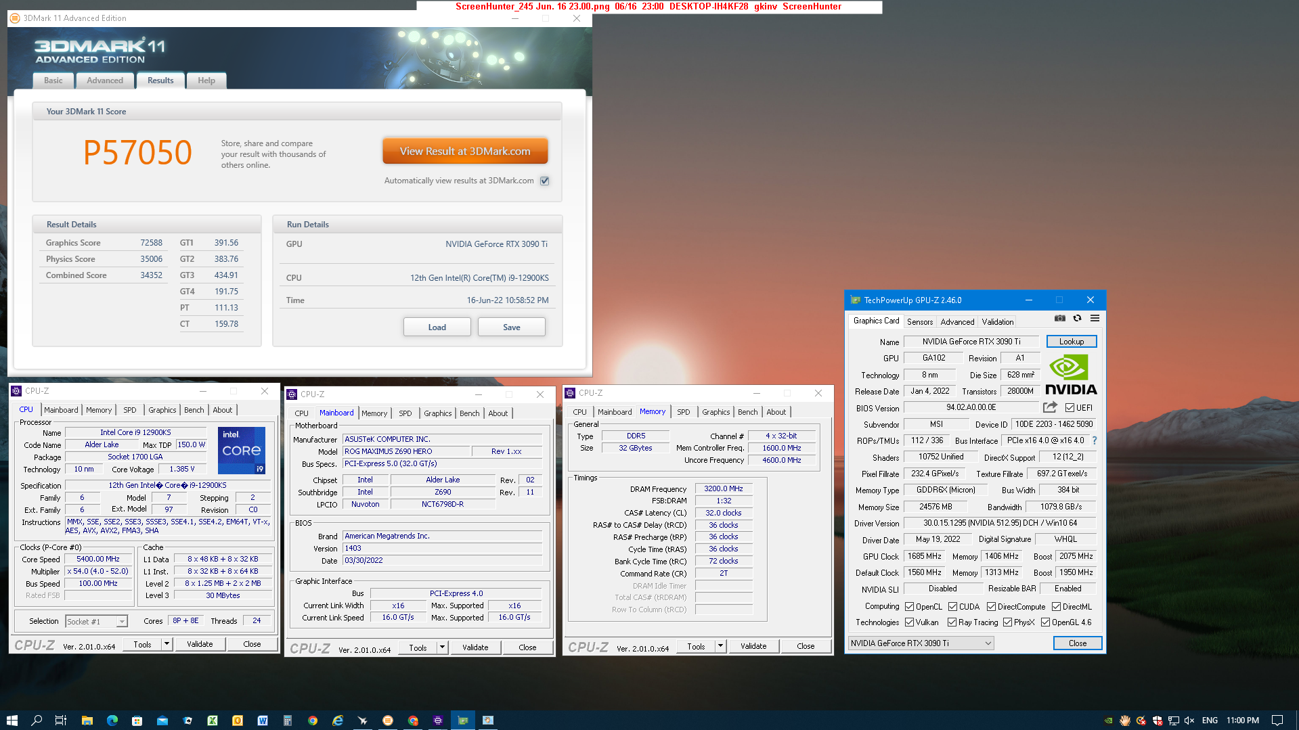Click View Result at 3DMark.com button

click(x=465, y=152)
